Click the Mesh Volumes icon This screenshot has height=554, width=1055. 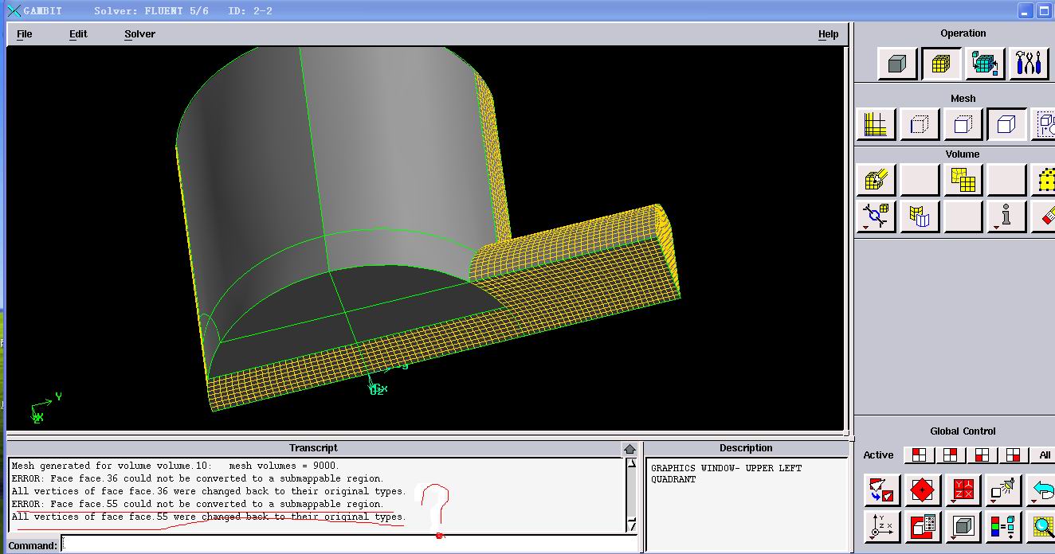click(876, 181)
